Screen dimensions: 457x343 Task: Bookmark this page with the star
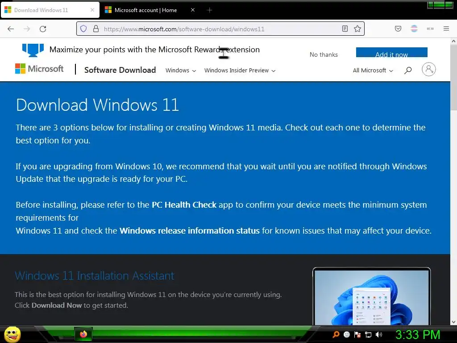click(x=357, y=29)
